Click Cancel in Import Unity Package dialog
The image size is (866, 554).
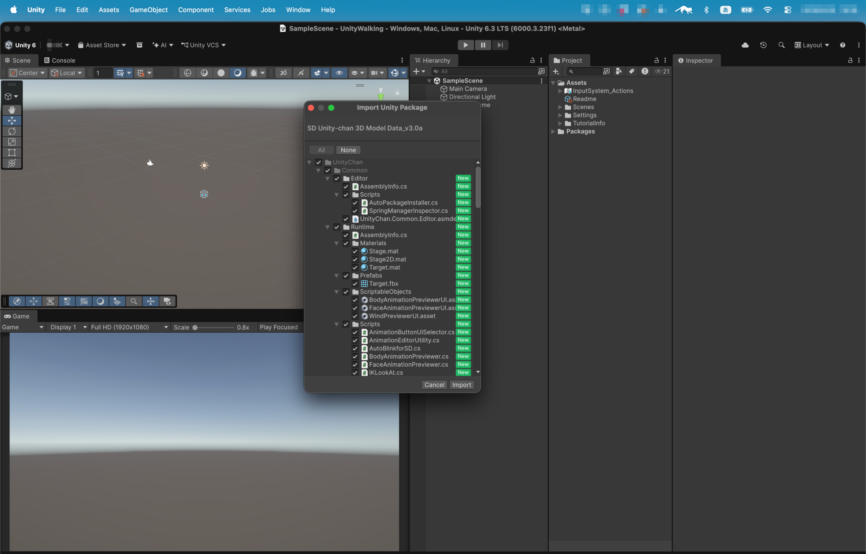click(434, 385)
